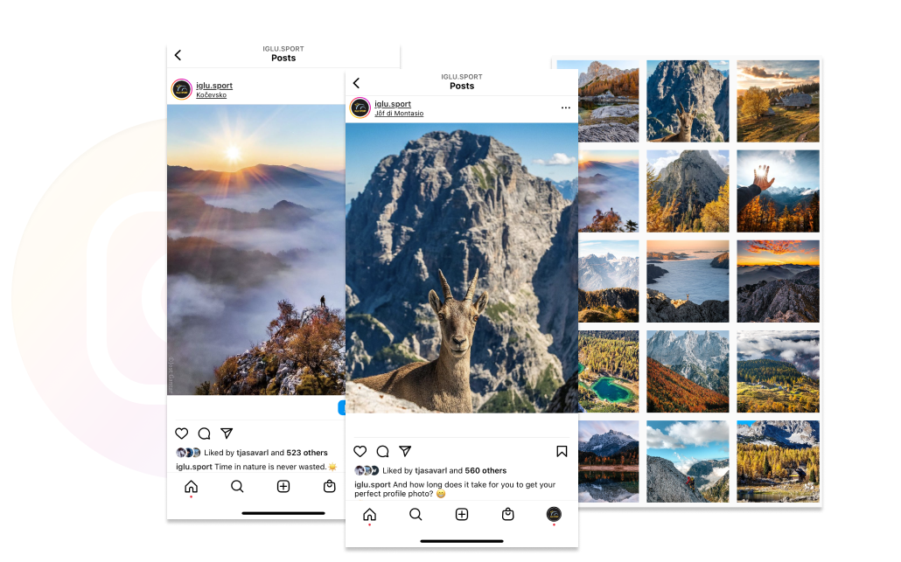The width and height of the screenshot is (901, 562).
Task: Open Home tab in front phone
Action: (369, 515)
